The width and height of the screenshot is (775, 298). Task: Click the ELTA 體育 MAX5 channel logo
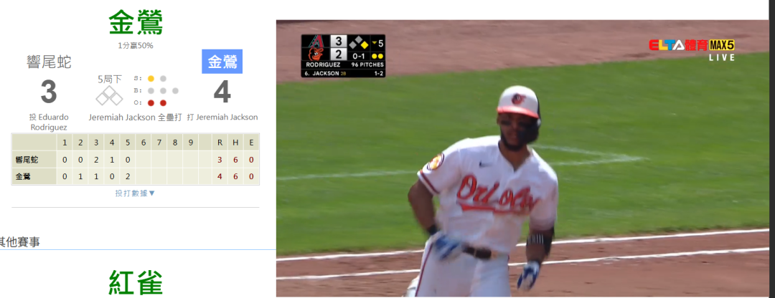[x=692, y=45]
